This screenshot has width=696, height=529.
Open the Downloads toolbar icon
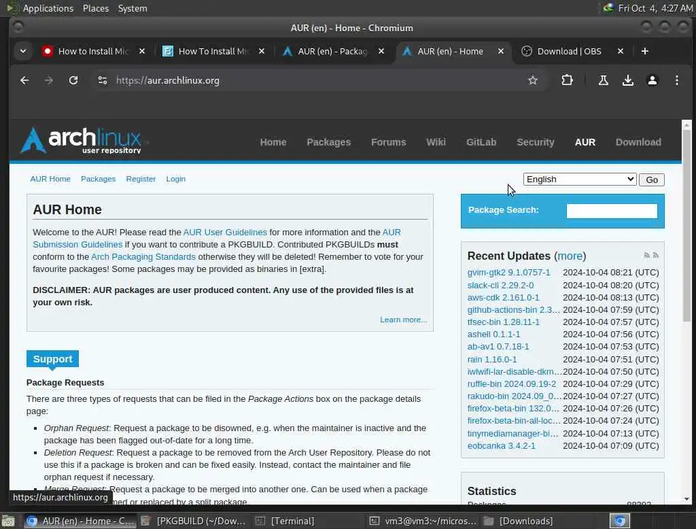pos(627,80)
